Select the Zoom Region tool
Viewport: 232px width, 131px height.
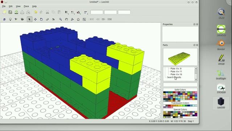tap(84, 19)
